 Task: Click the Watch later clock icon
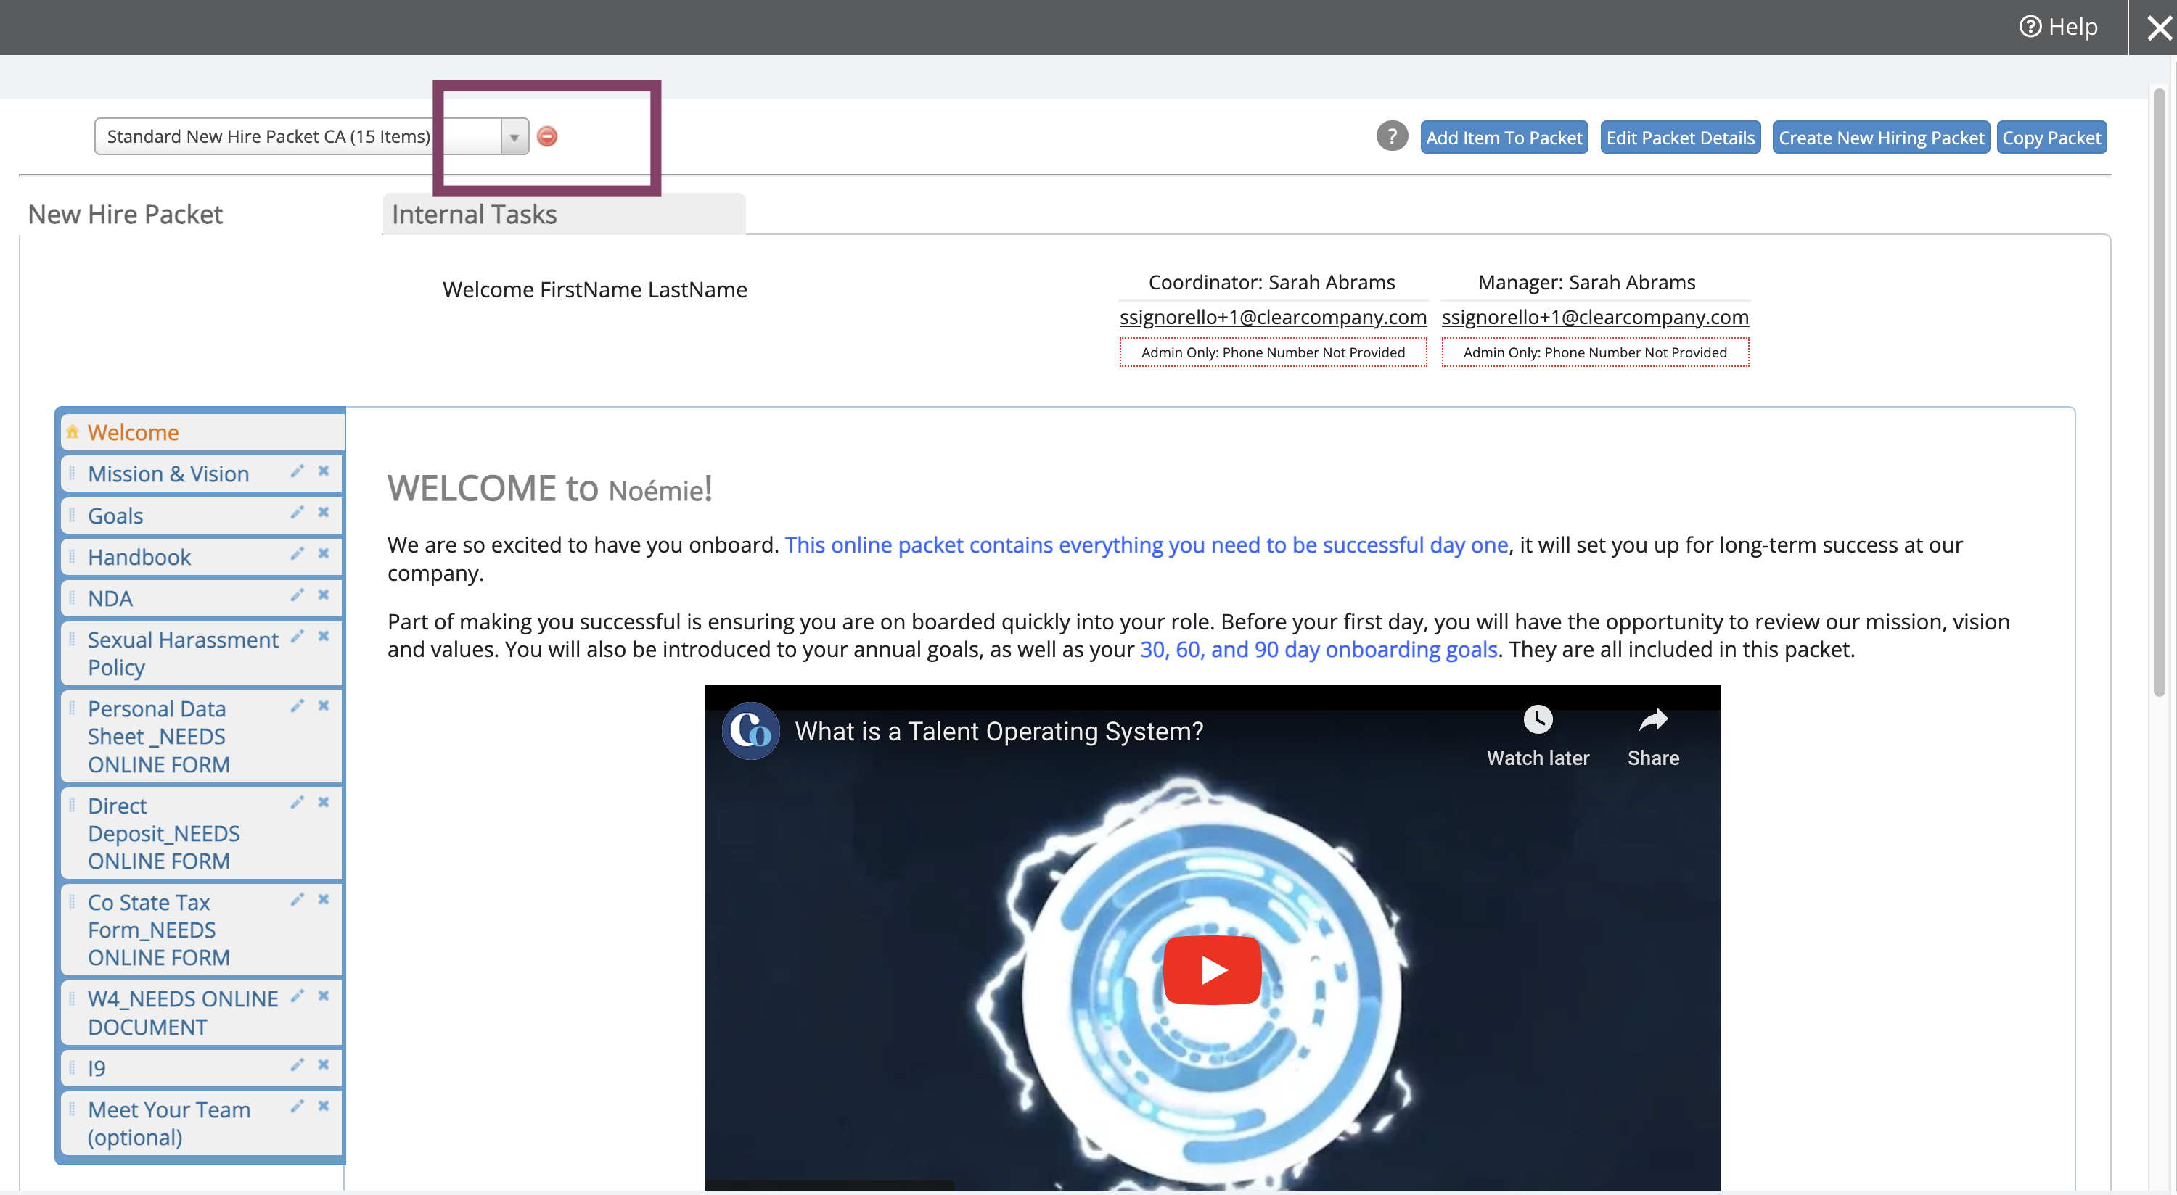(x=1537, y=719)
